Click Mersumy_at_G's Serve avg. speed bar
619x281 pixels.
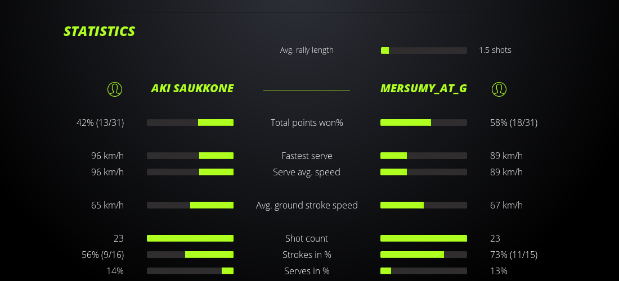click(424, 172)
